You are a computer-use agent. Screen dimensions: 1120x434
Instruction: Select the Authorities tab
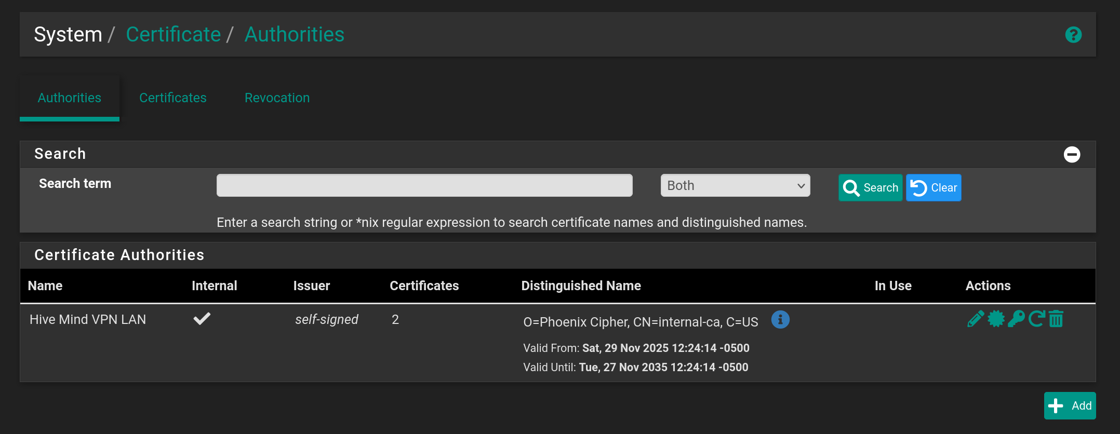click(x=70, y=98)
